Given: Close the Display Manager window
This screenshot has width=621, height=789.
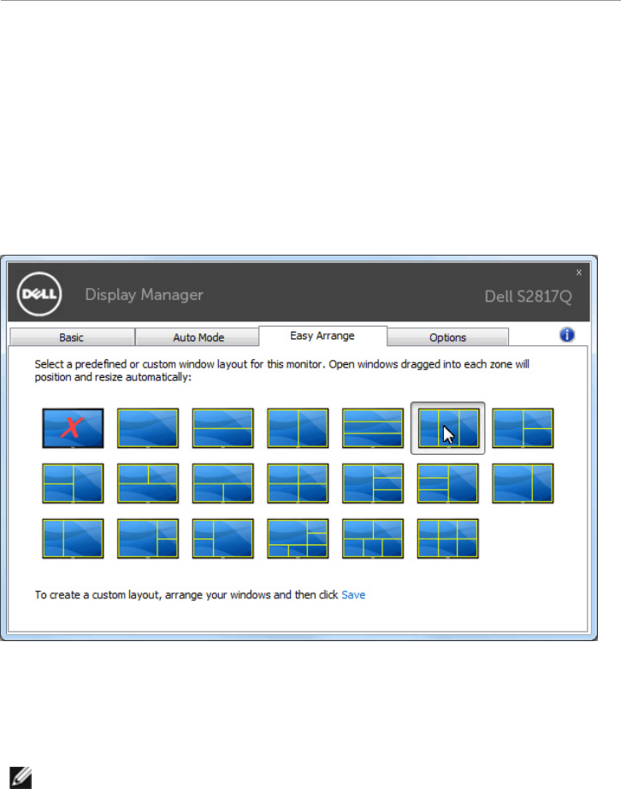Looking at the screenshot, I should 579,272.
